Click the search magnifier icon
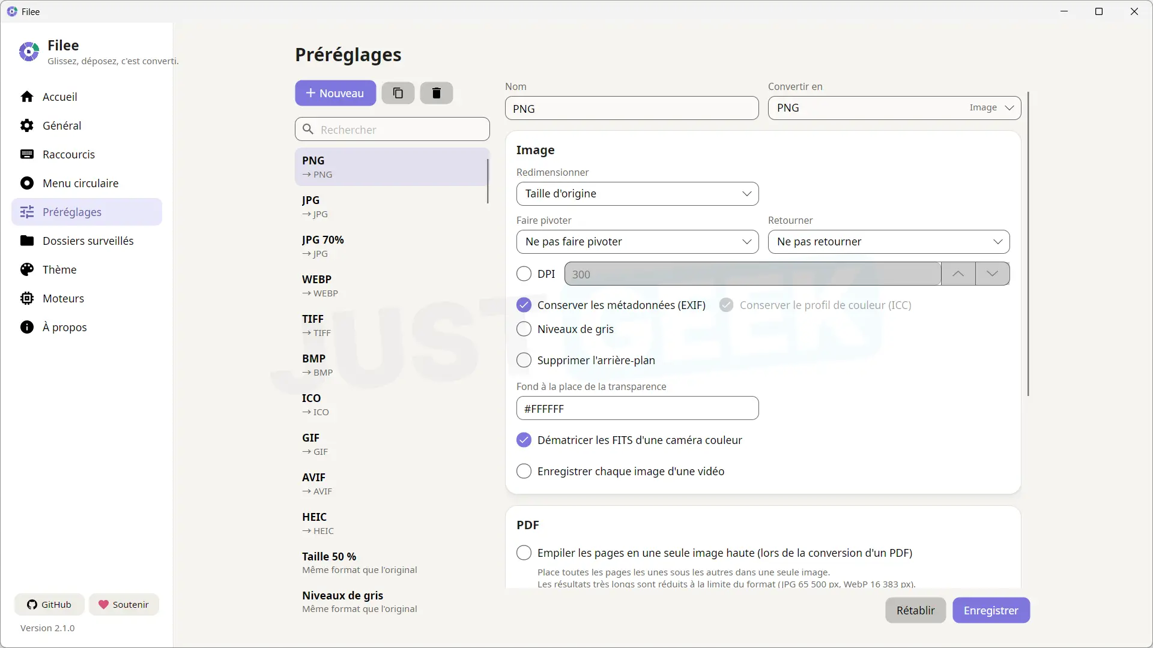The image size is (1153, 648). [308, 129]
